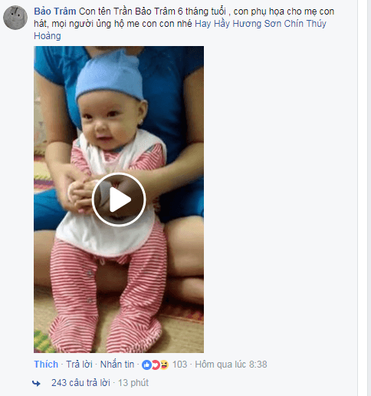Click Trả lời to reply
The height and width of the screenshot is (396, 371).
tap(79, 364)
